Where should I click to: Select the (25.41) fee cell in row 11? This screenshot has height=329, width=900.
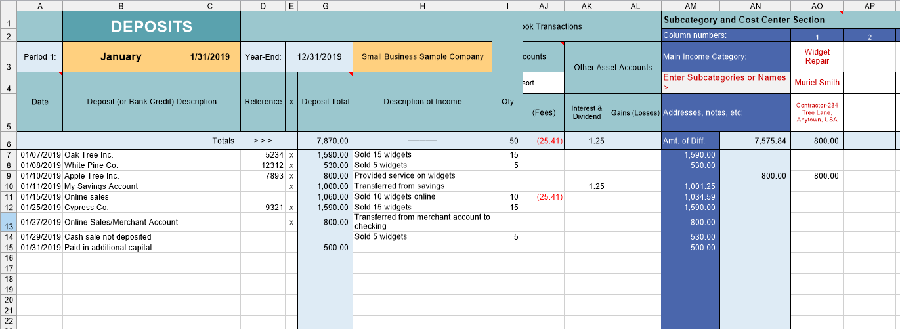click(x=544, y=197)
